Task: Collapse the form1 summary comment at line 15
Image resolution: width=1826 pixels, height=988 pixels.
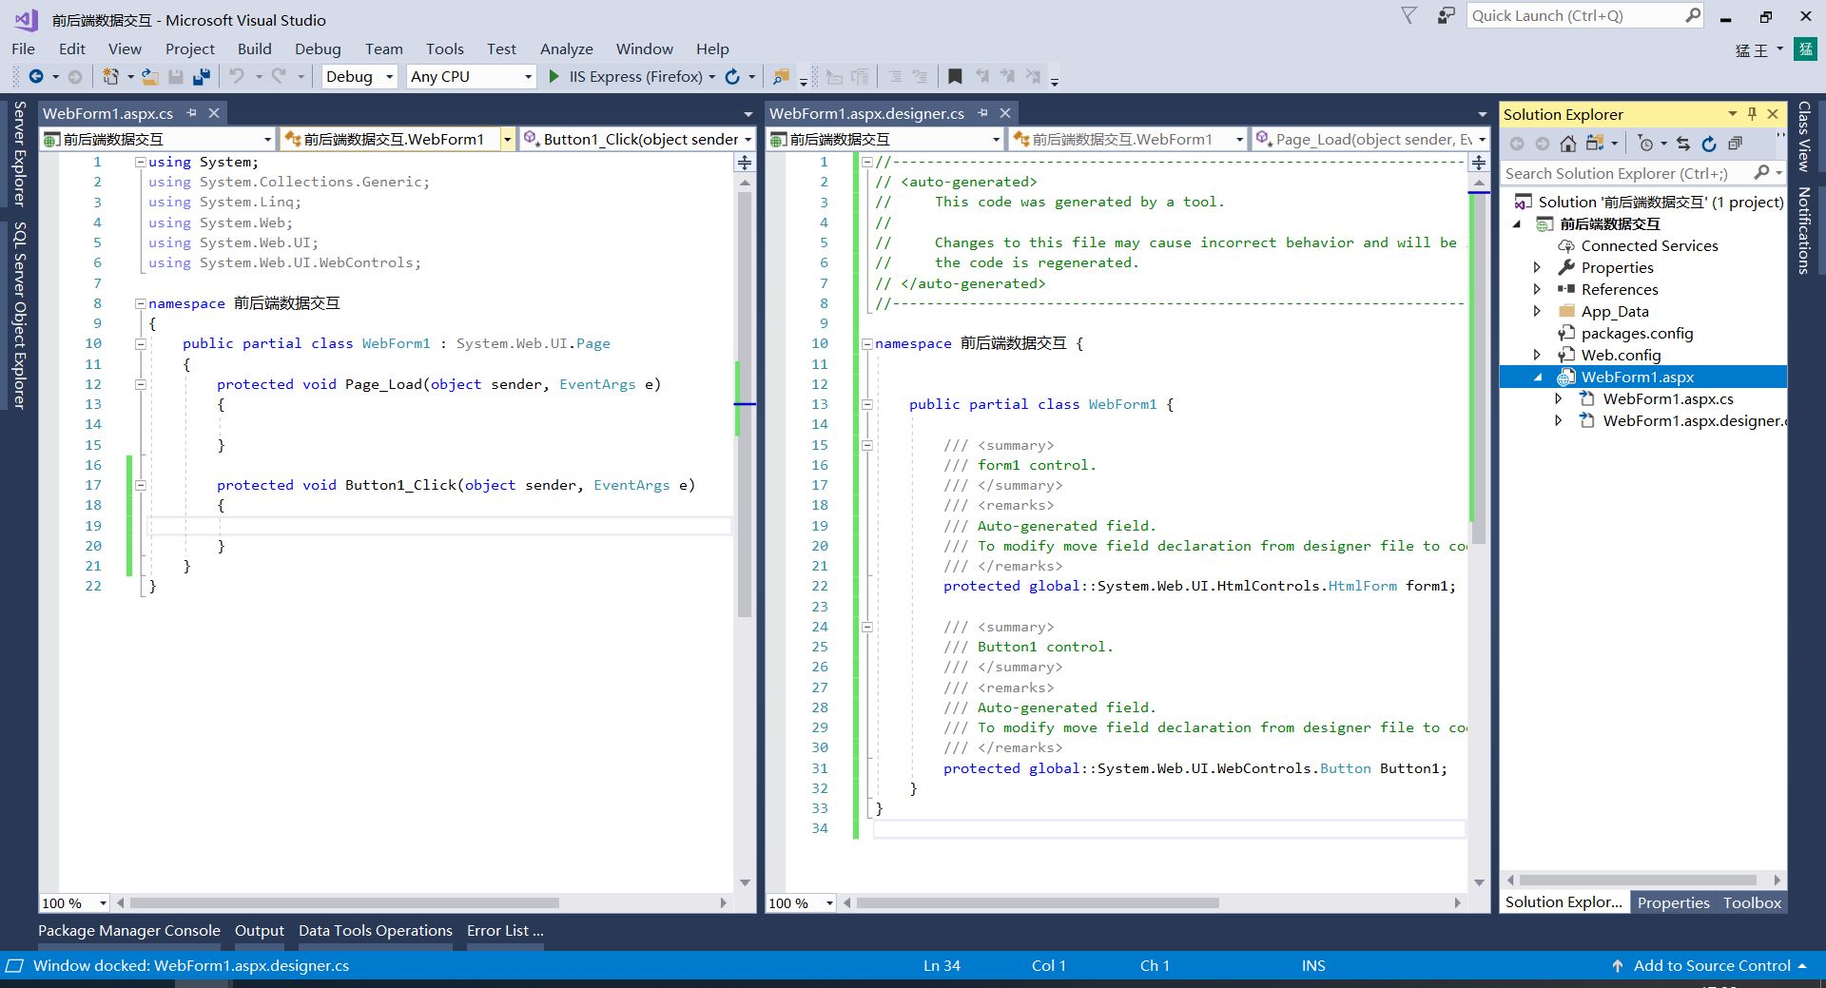Action: tap(867, 445)
